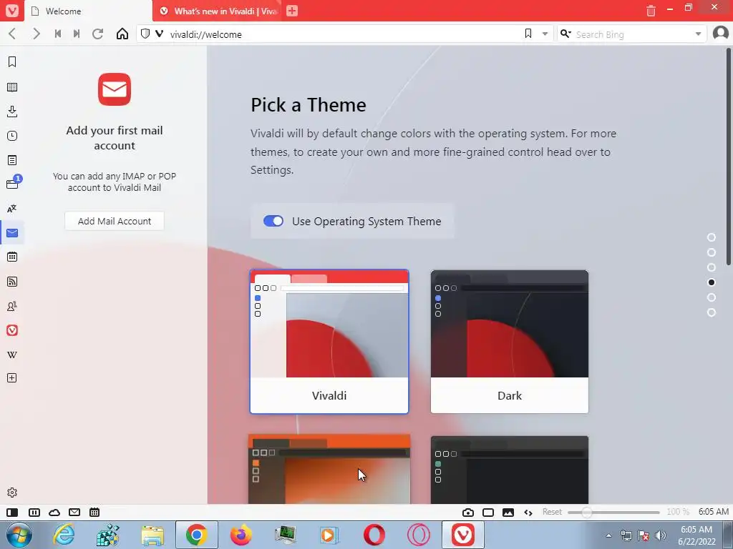The height and width of the screenshot is (549, 733).
Task: Open the Downloads panel
Action: click(12, 111)
